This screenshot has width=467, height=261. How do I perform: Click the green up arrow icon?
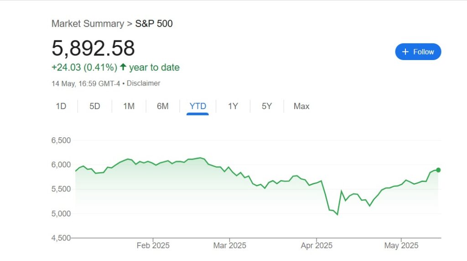pos(123,67)
